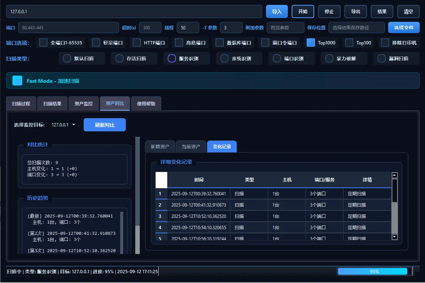Toggle Fast Mode 加速扫描 off
Image resolution: width=425 pixels, height=283 pixels.
click(x=17, y=81)
